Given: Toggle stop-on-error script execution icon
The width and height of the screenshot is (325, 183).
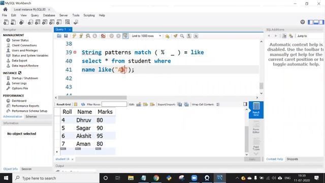Looking at the screenshot, I should click(x=103, y=36).
